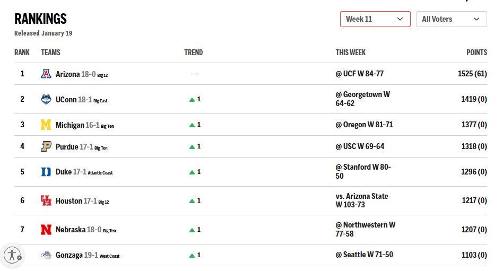Open the accessibility options button

tap(12, 255)
